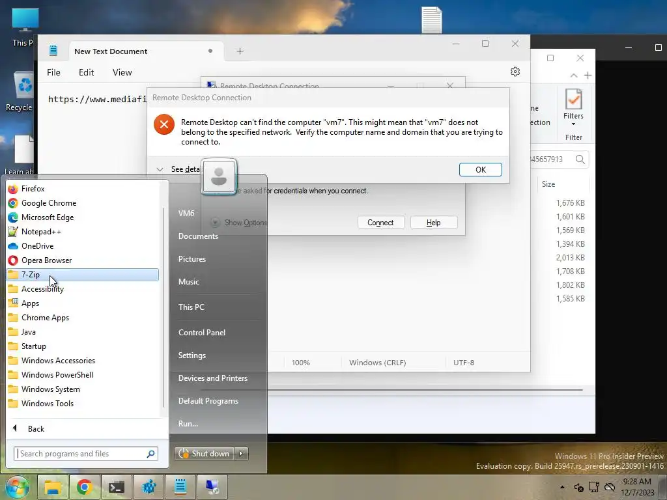Click search icon in the back window
Image resolution: width=667 pixels, height=500 pixels.
click(x=580, y=160)
